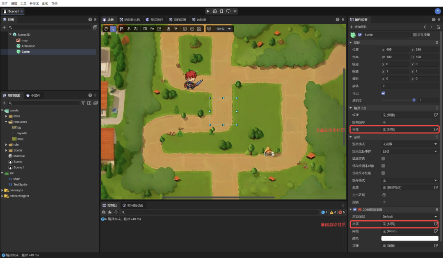This screenshot has width=443, height=258.
Task: Collapse the 基础 section
Action: click(x=351, y=43)
